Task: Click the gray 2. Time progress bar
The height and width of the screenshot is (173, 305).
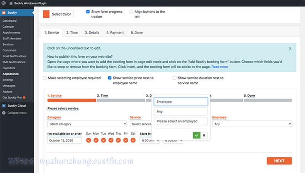Action: pyautogui.click(x=121, y=100)
